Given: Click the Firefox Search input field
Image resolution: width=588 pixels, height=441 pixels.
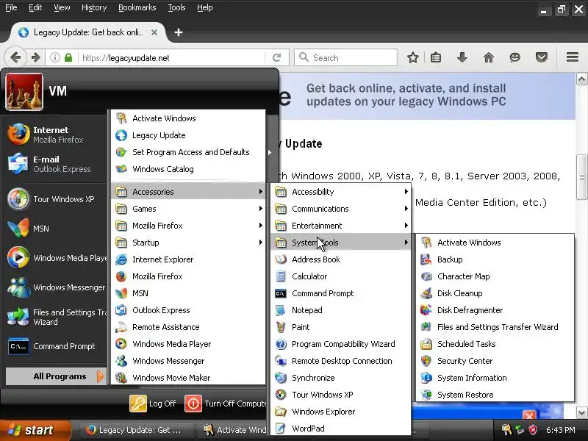Looking at the screenshot, I should pyautogui.click(x=345, y=58).
